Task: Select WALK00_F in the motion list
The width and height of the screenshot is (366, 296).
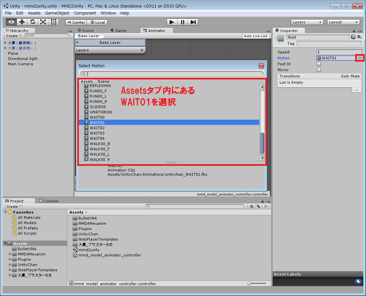Action: click(x=169, y=149)
